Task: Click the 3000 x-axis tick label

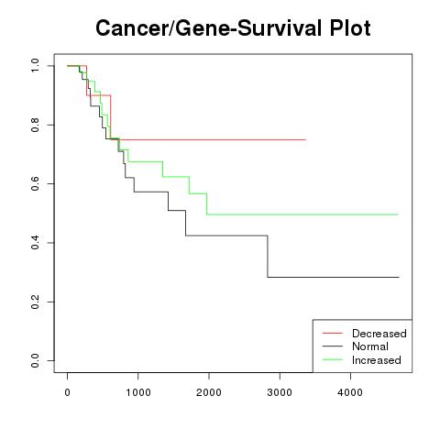Action: (x=280, y=392)
